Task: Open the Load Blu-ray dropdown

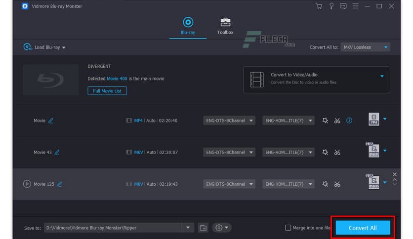Action: tap(44, 47)
